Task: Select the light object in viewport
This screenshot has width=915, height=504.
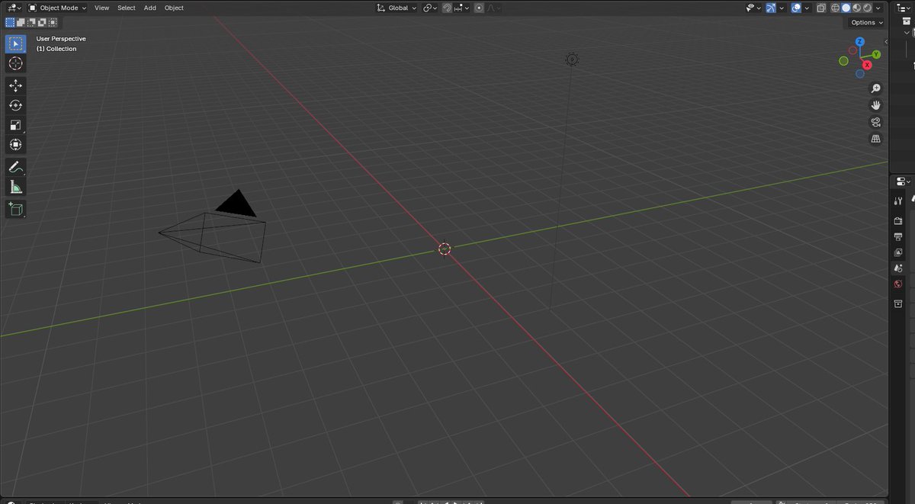Action: tap(572, 59)
